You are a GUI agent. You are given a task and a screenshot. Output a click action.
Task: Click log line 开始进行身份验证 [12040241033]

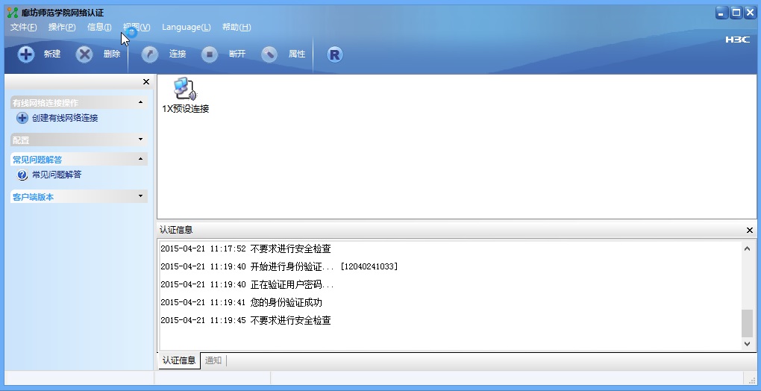(279, 267)
